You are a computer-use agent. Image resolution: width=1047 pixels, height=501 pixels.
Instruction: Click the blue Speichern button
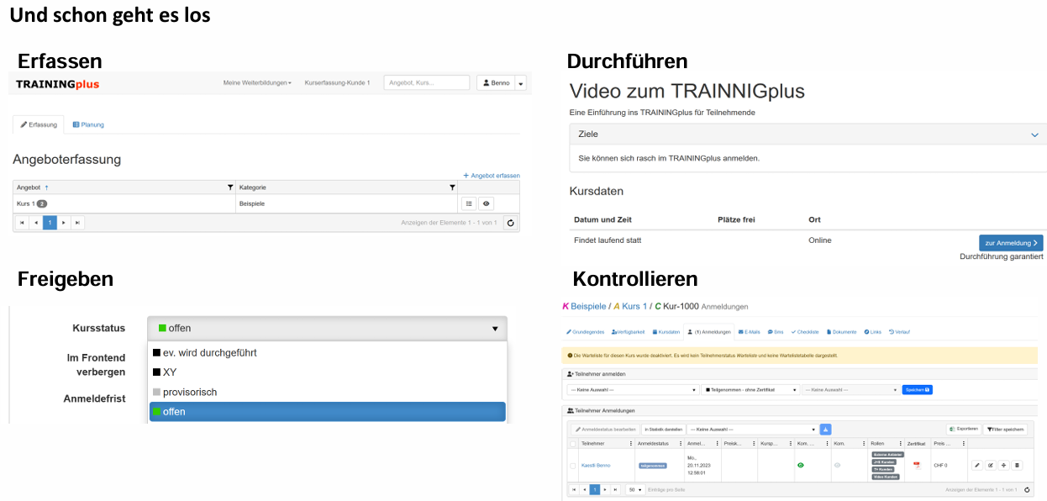tap(917, 390)
